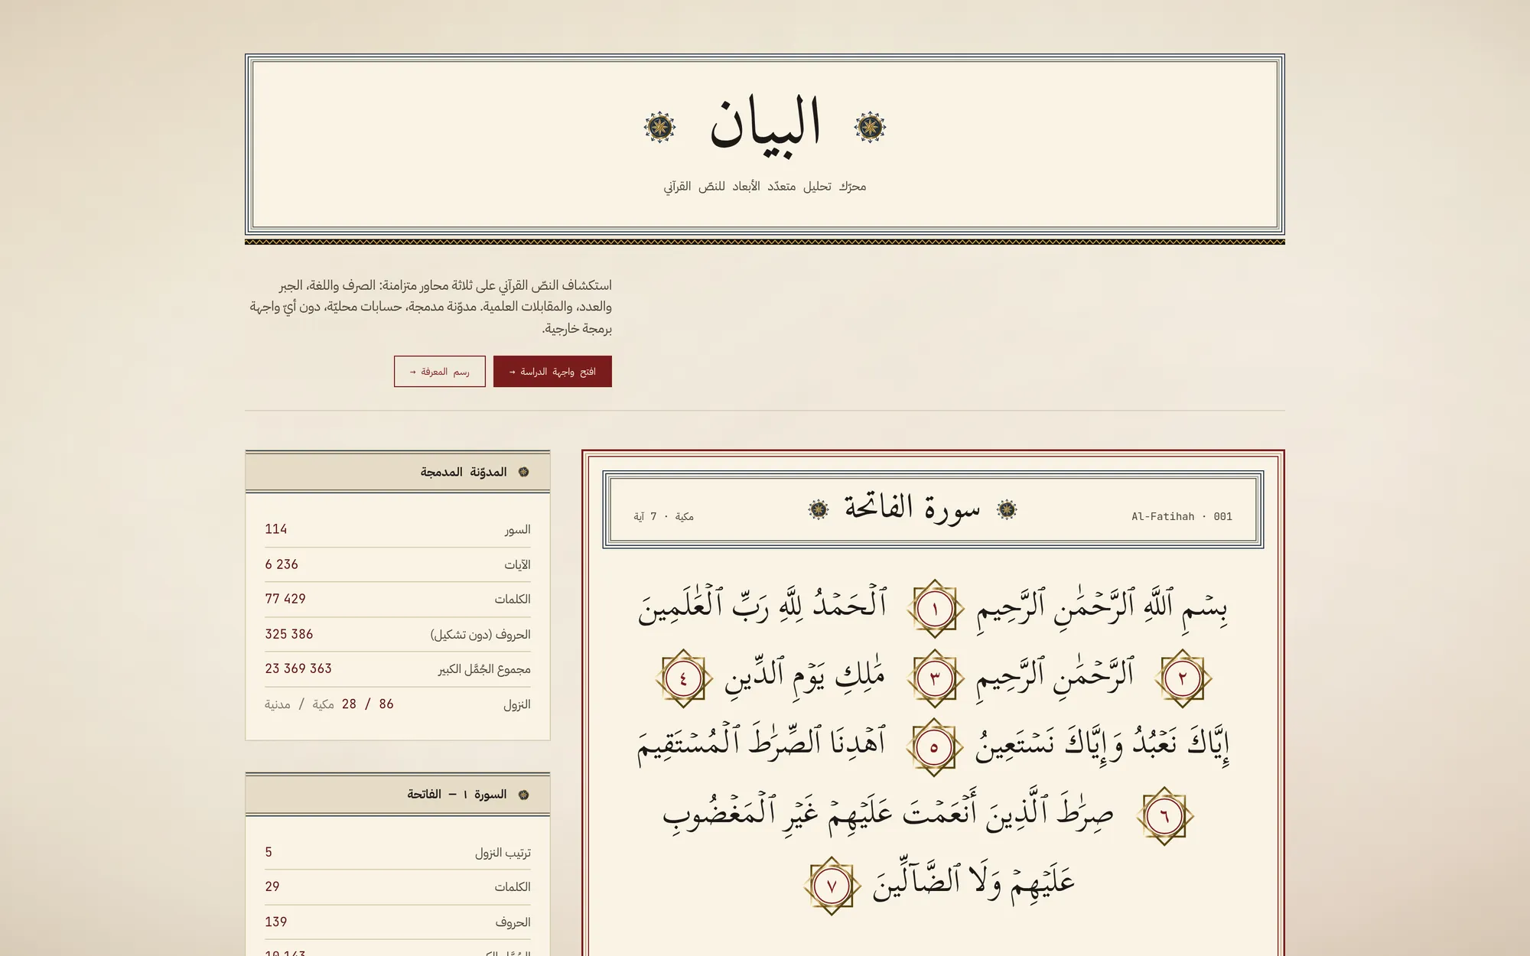Screen dimensions: 1530x956
Task: Select verse marker number ٥
Action: 935,747
